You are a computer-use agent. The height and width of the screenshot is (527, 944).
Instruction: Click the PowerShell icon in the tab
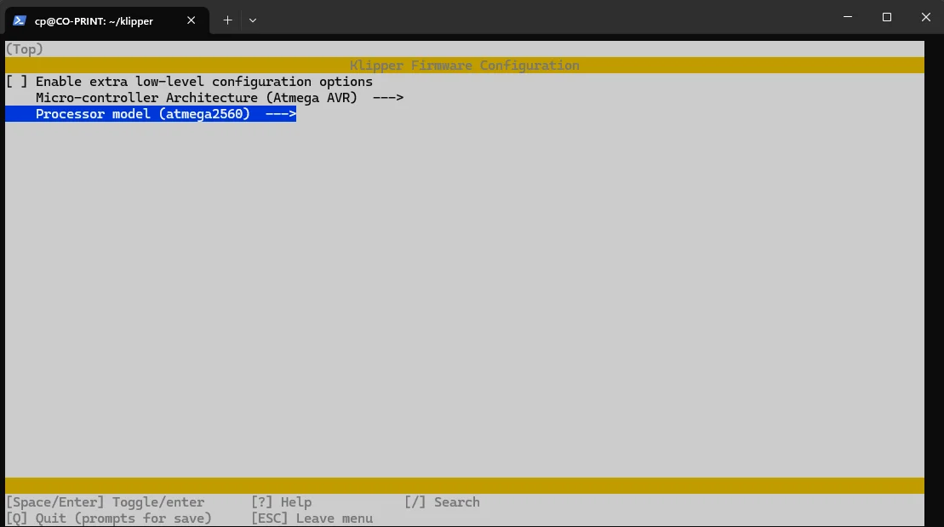tap(20, 20)
